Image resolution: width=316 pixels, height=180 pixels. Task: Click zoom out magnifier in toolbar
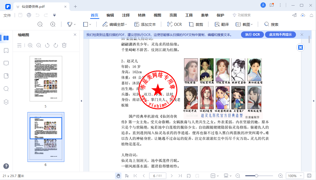(40, 24)
